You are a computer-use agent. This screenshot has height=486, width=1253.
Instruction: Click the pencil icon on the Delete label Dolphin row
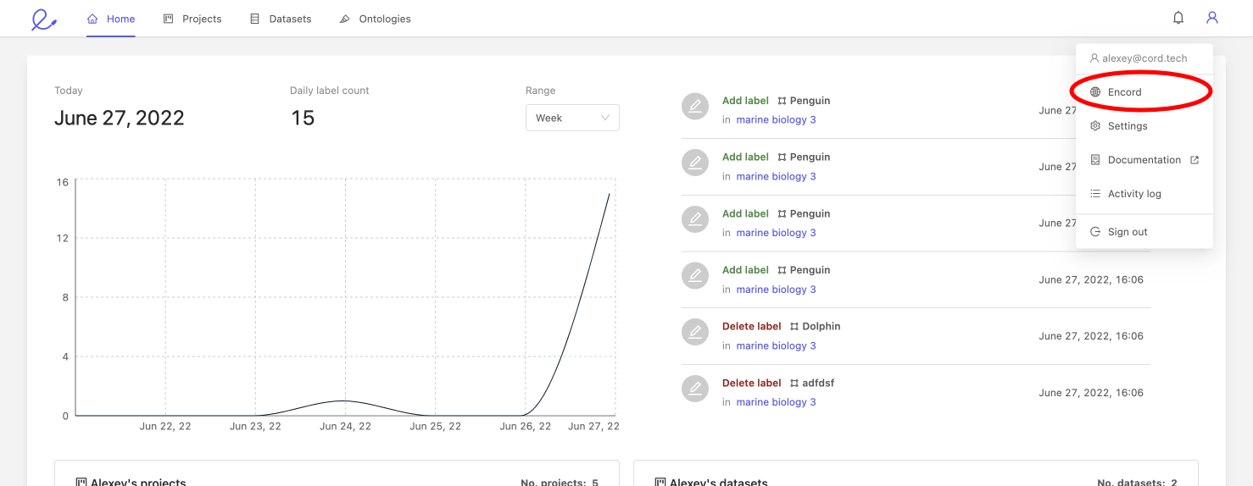pos(695,332)
